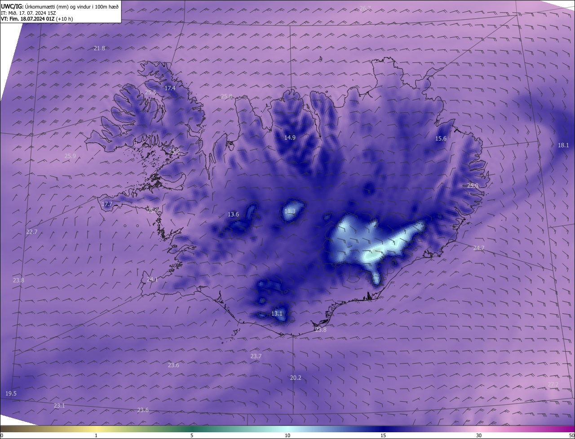Select the valid time line 'VT: Fim. 18.07.2024 01Z'
The height and width of the screenshot is (439, 575).
[x=28, y=19]
